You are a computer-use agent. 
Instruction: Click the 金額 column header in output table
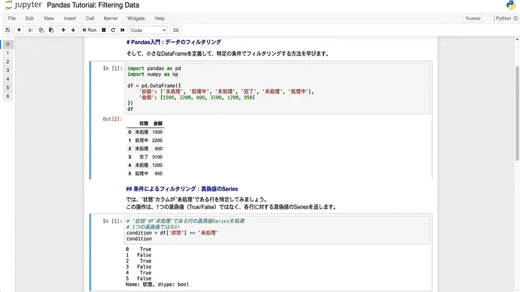click(x=158, y=123)
